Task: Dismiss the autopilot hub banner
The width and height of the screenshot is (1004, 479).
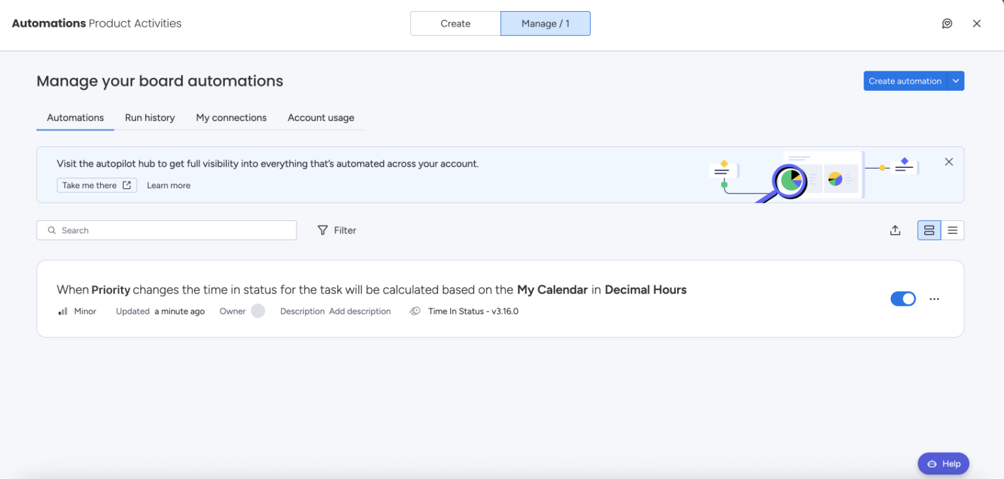Action: (949, 161)
